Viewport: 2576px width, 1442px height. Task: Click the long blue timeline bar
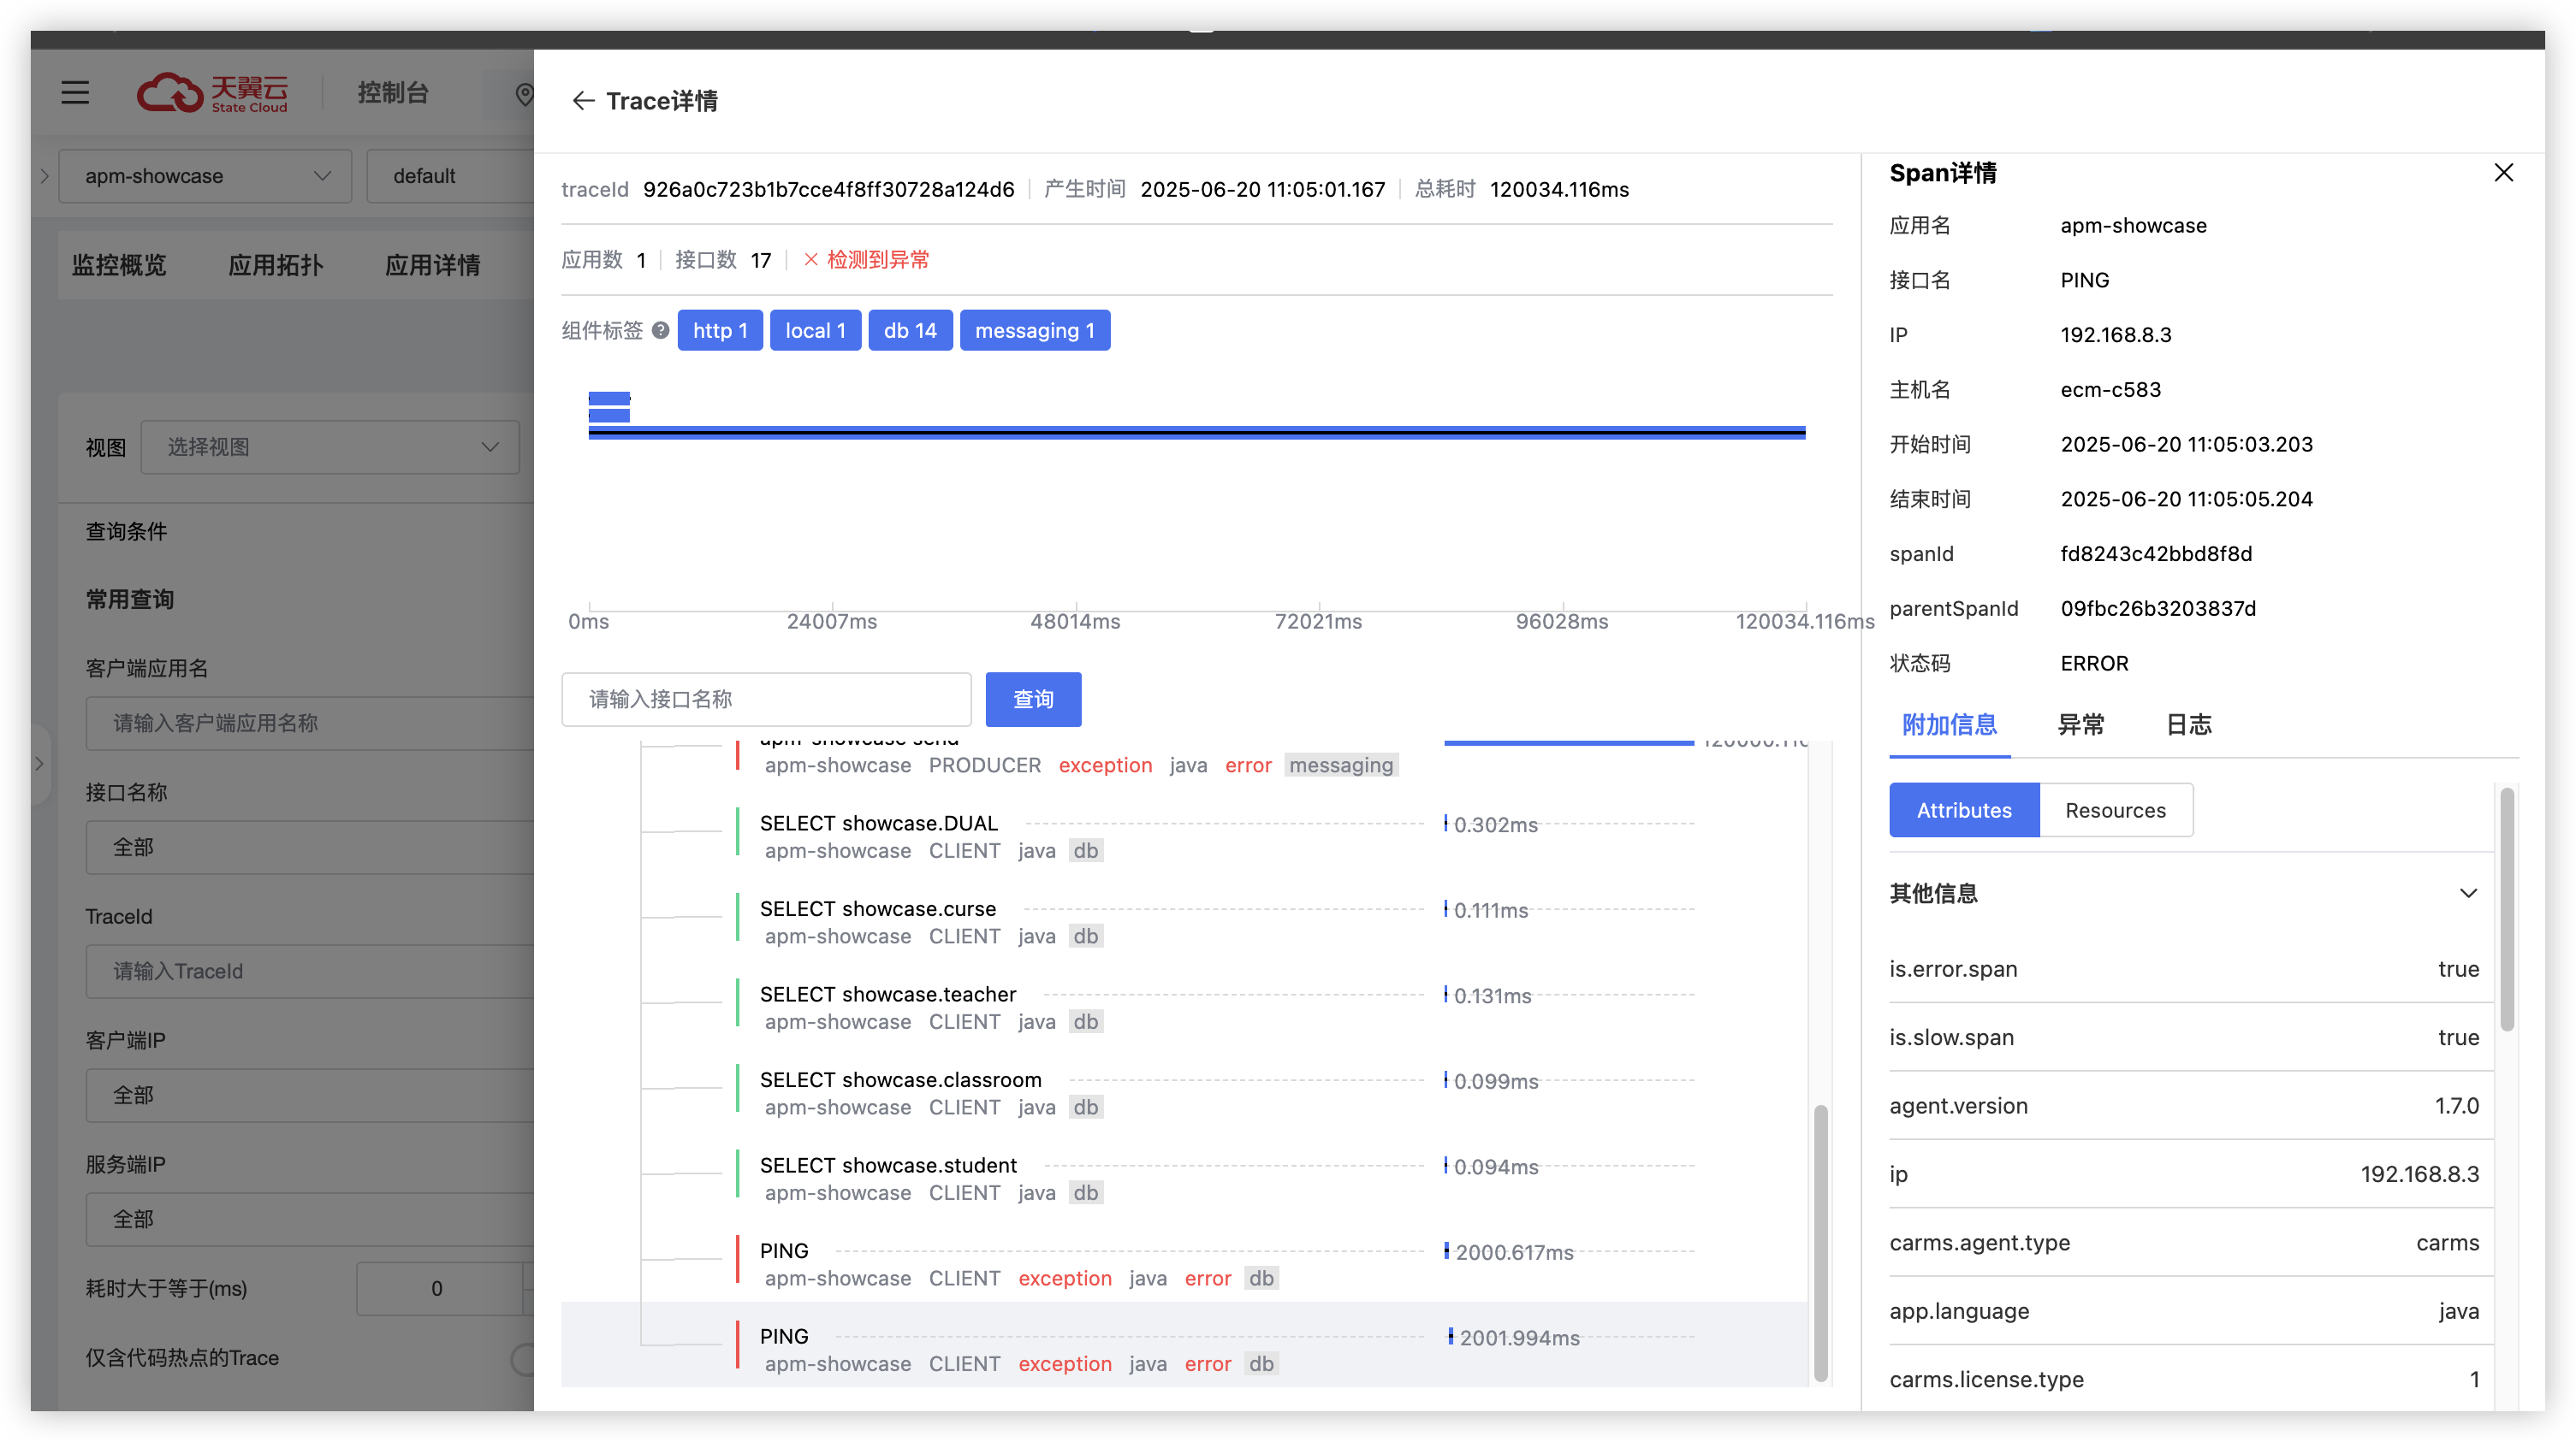[x=1197, y=433]
